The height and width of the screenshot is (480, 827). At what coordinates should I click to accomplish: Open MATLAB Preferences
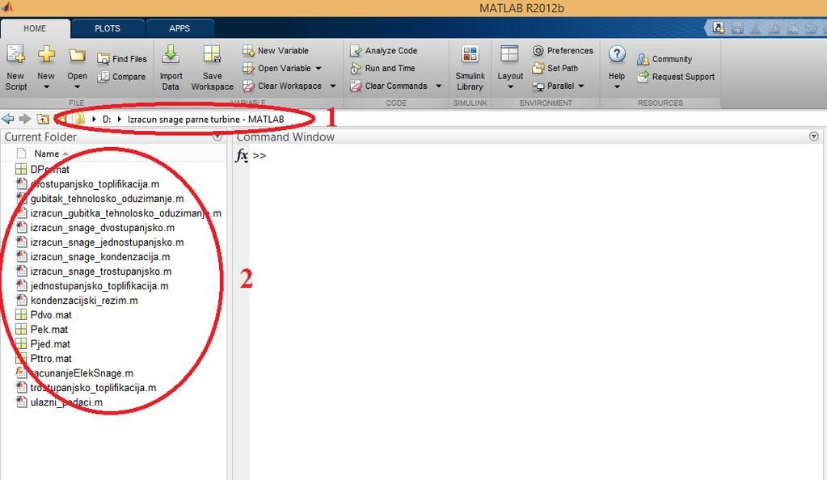tap(563, 51)
